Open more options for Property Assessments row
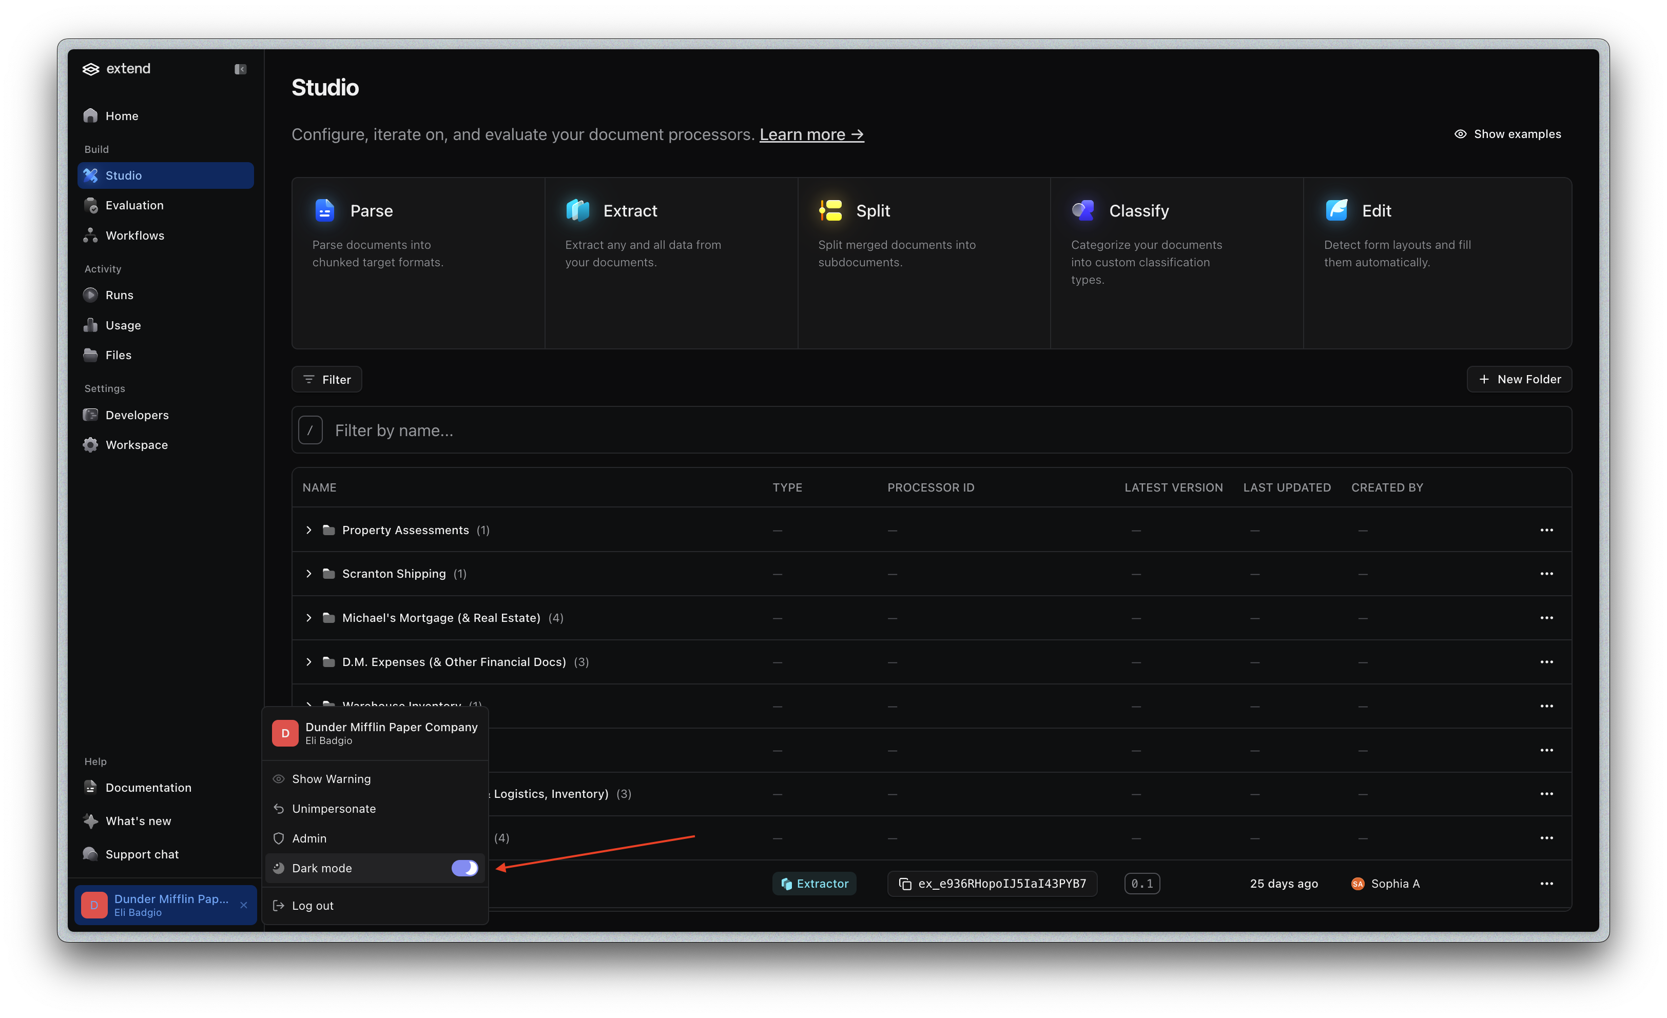This screenshot has width=1667, height=1018. (1546, 531)
